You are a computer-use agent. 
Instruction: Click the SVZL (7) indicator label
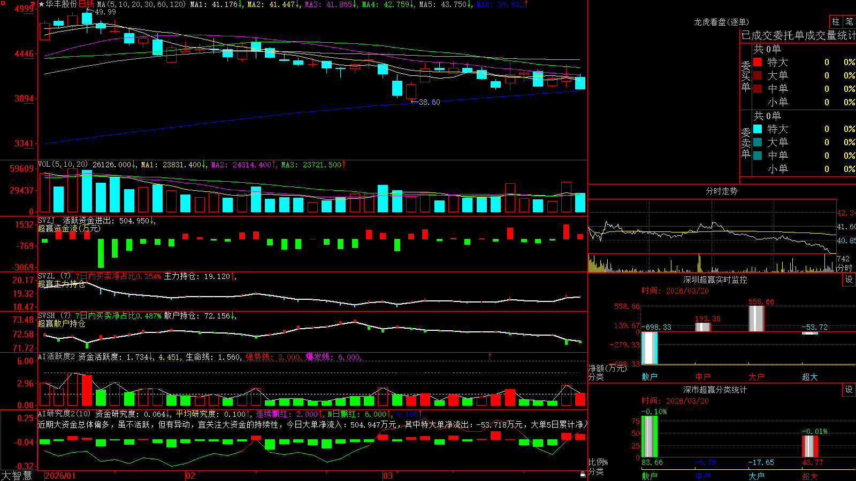pyautogui.click(x=55, y=276)
